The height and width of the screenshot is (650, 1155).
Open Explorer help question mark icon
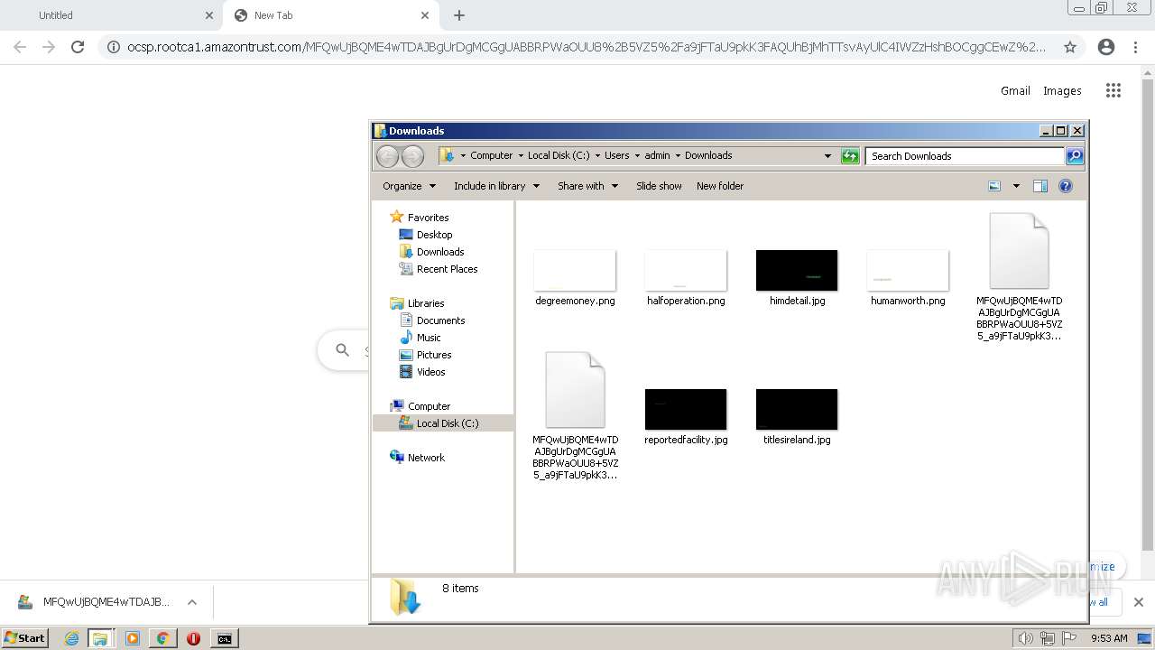coord(1066,186)
